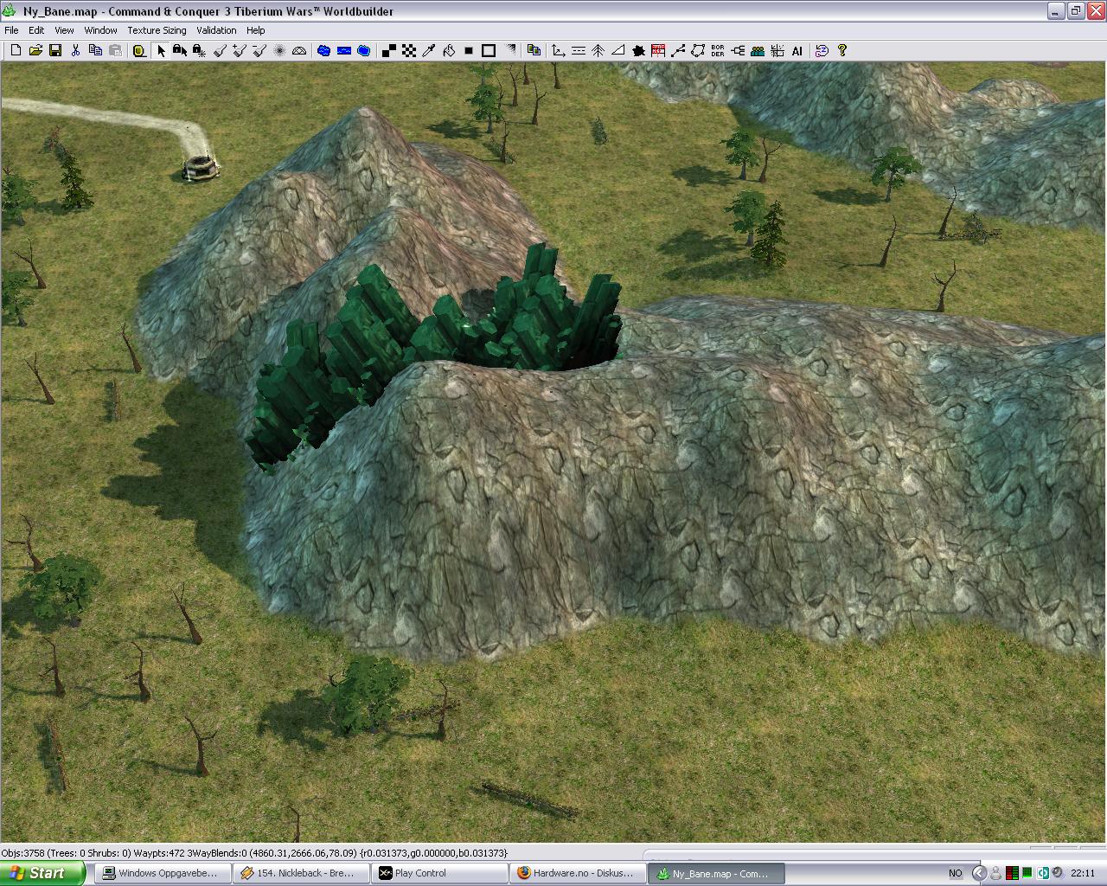
Task: Copy selection using the Copy icon
Action: pyautogui.click(x=95, y=50)
